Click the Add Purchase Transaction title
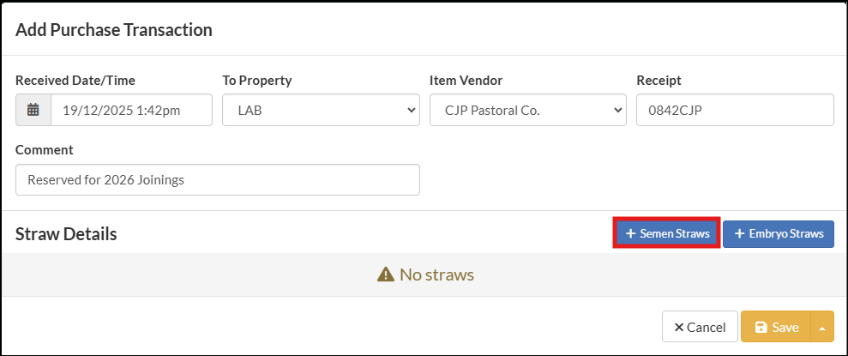The height and width of the screenshot is (356, 848). pyautogui.click(x=114, y=30)
